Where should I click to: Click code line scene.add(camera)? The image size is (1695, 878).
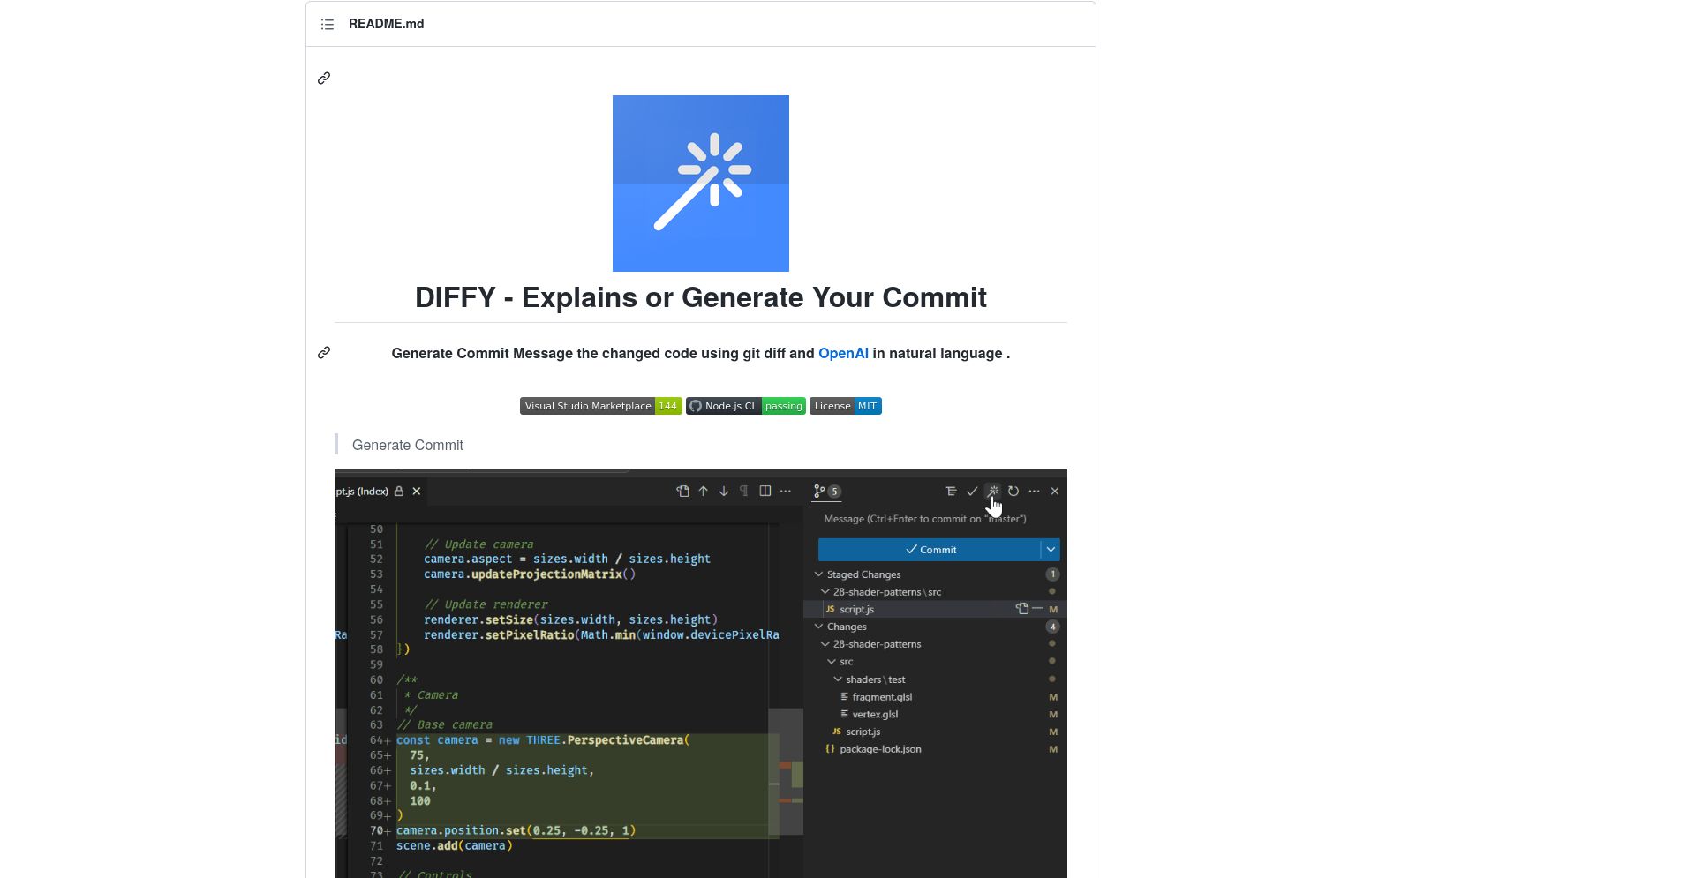point(454,845)
